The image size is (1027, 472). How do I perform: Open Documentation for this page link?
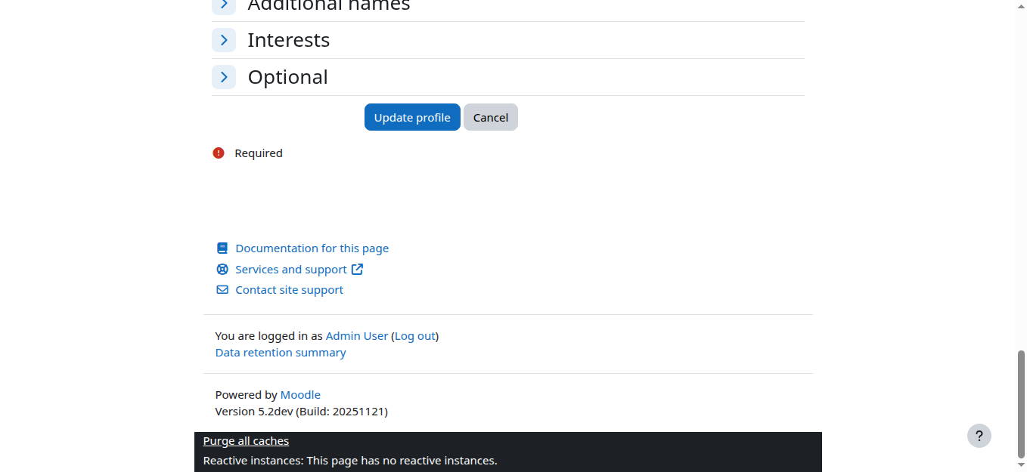pyautogui.click(x=312, y=248)
